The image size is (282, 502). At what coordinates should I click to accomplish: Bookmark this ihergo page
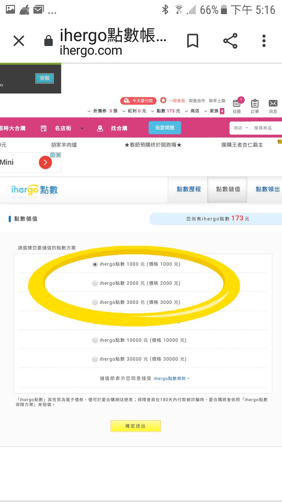tap(193, 41)
